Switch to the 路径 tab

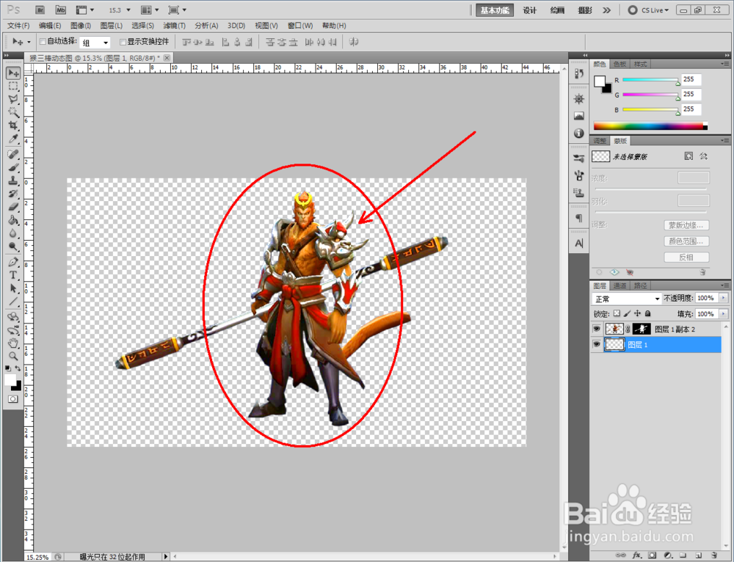(640, 285)
